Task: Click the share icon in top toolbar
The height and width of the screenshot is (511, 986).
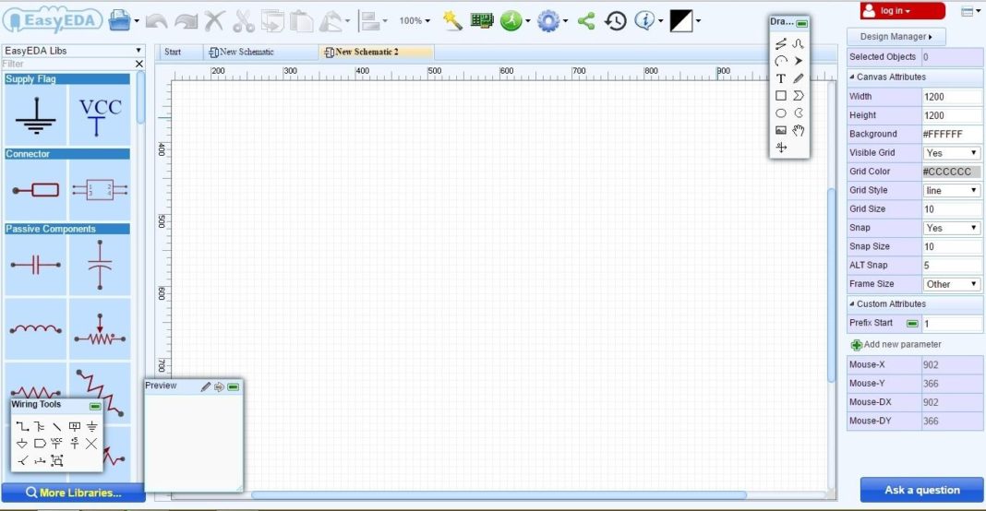Action: [585, 20]
